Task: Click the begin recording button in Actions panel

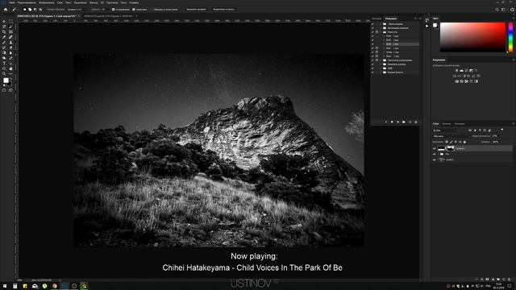Action: coord(392,122)
